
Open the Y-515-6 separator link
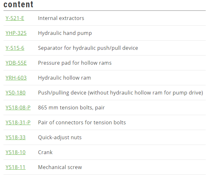coord(15,48)
